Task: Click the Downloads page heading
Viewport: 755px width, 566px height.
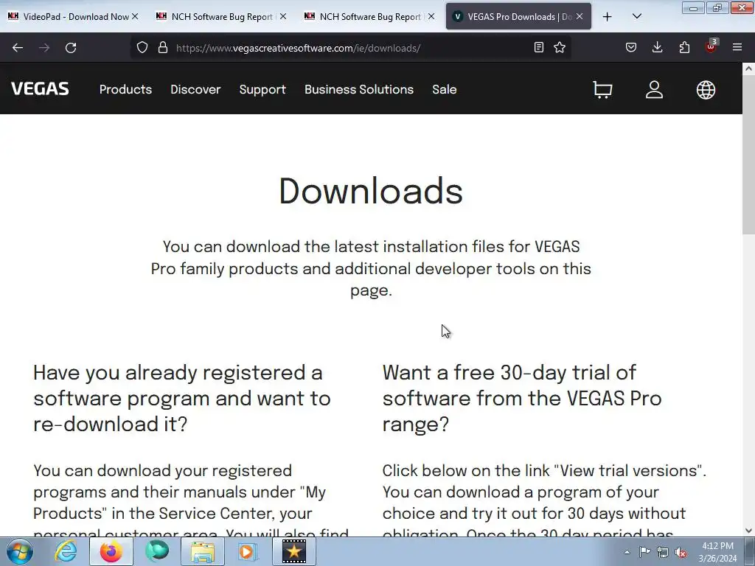Action: click(x=371, y=191)
